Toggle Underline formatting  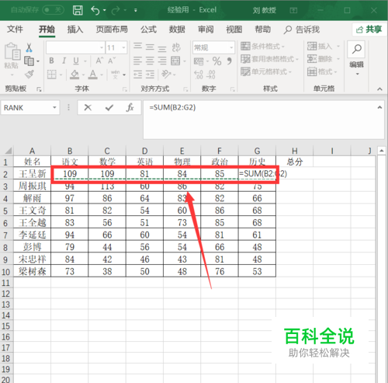click(76, 61)
